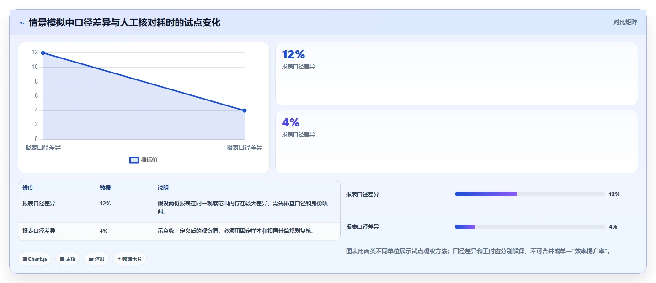Click the 报表口径差异 label of the 12% progress bar
This screenshot has height=283, width=656.
(363, 194)
